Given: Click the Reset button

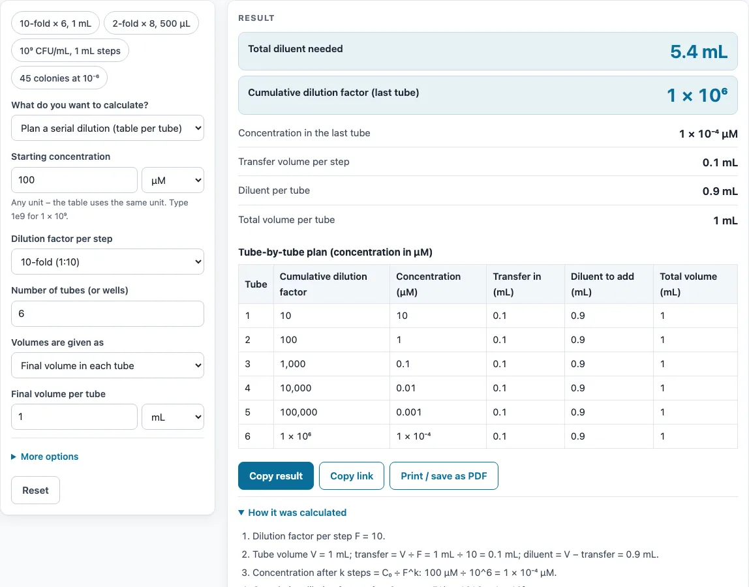Looking at the screenshot, I should click(x=35, y=490).
